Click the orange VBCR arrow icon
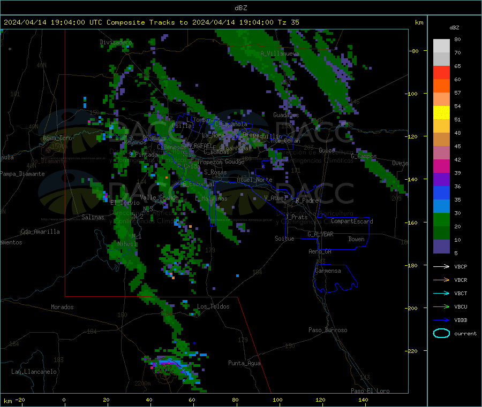 [441, 280]
